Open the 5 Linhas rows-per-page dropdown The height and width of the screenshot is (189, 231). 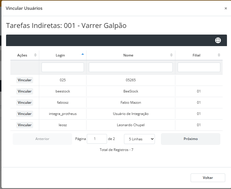tap(139, 139)
